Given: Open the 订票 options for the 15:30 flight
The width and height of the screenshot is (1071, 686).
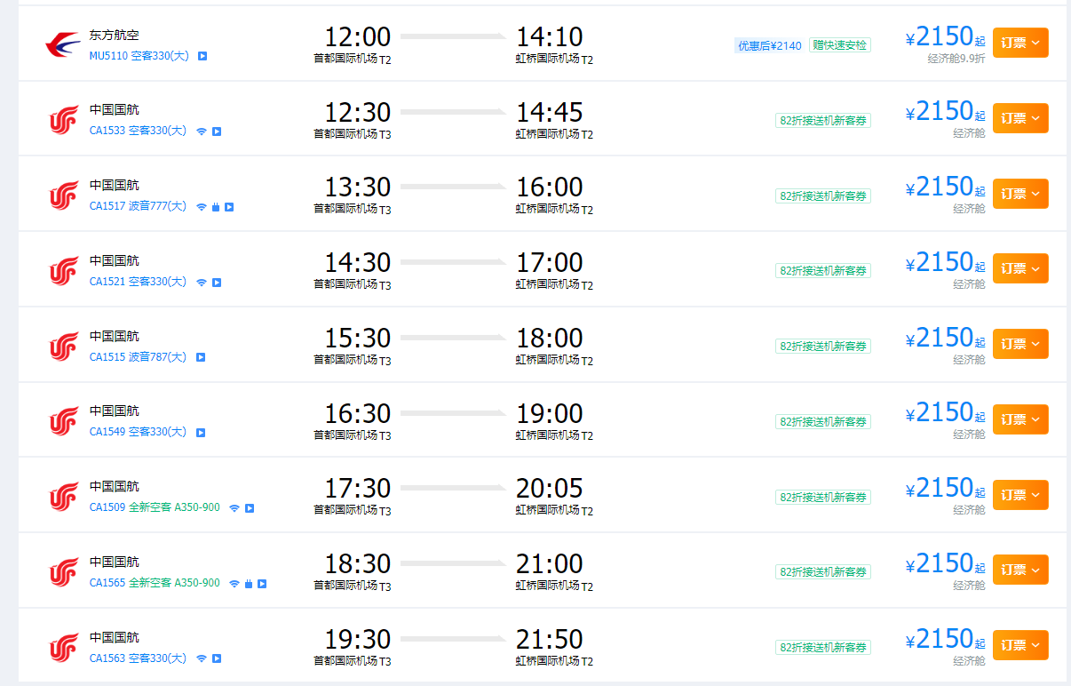Looking at the screenshot, I should pos(1019,344).
